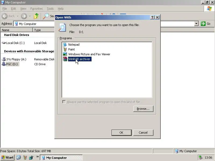Select the Paint program icon
The height and width of the screenshot is (161, 215).
(x=65, y=49)
